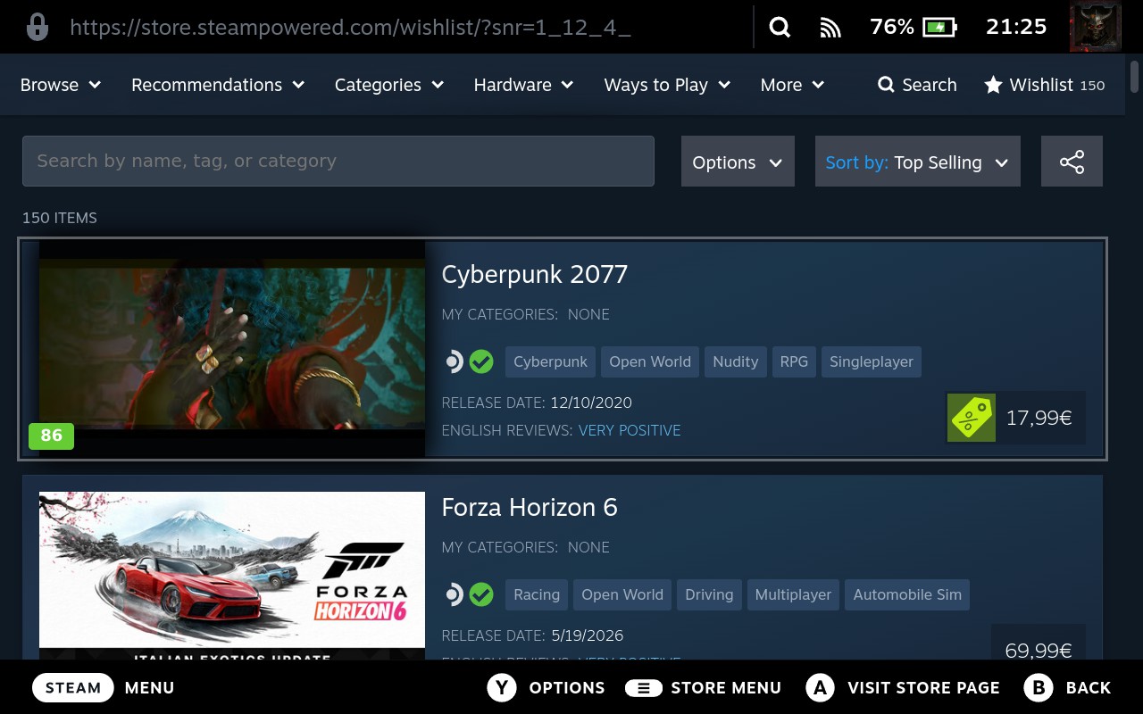
Task: Select the Racing tag
Action: [x=537, y=594]
